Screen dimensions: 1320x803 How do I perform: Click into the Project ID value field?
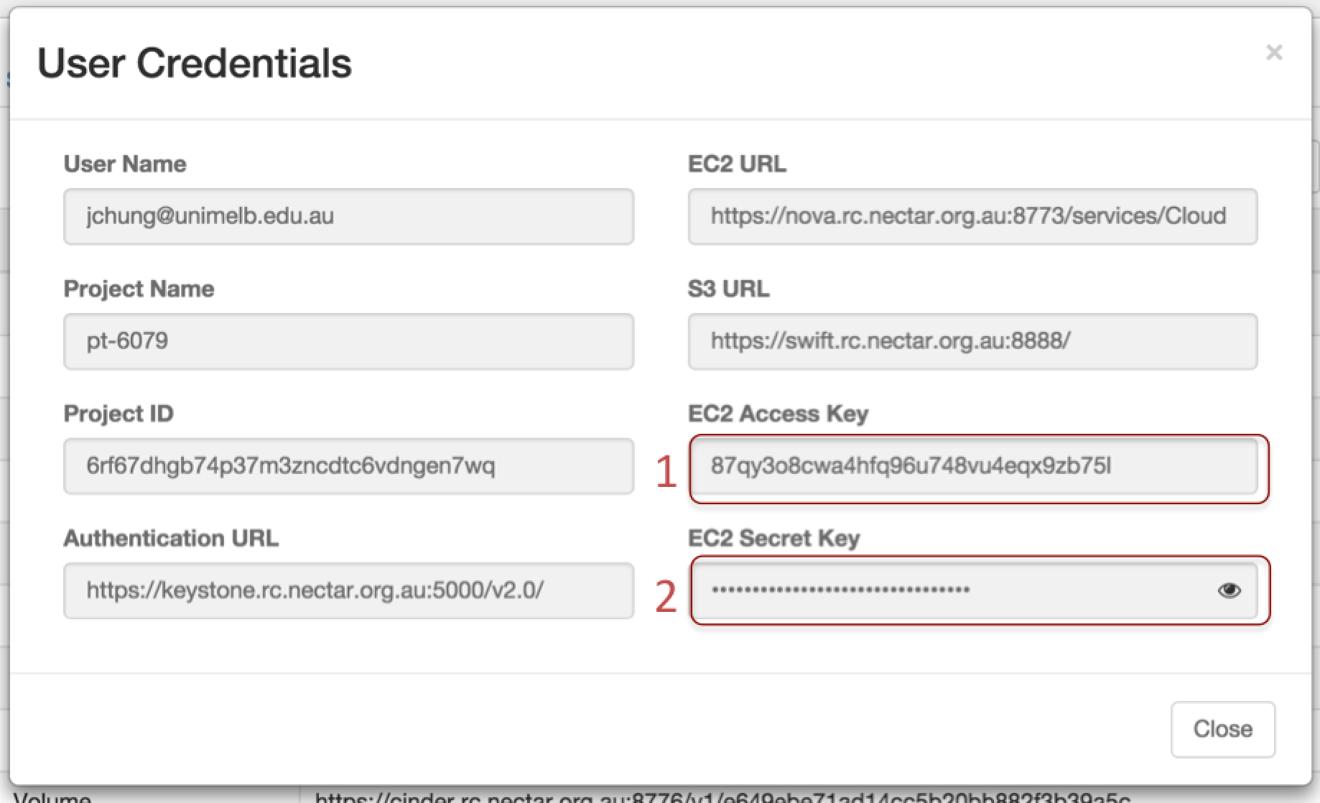click(x=348, y=466)
